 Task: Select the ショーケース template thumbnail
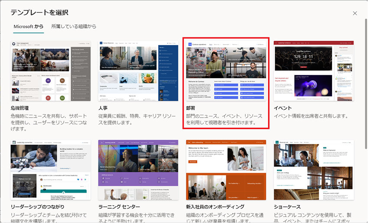point(314,170)
